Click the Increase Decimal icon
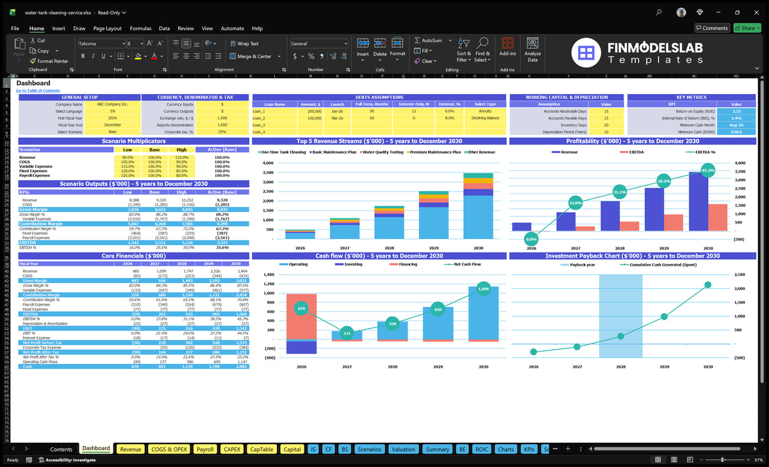Screen dimensions: 769x467 click(x=334, y=56)
